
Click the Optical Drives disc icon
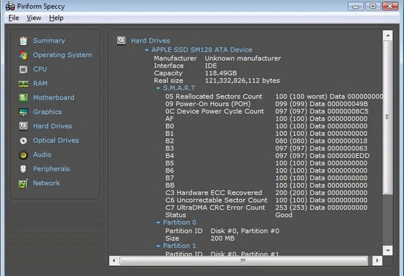point(23,141)
